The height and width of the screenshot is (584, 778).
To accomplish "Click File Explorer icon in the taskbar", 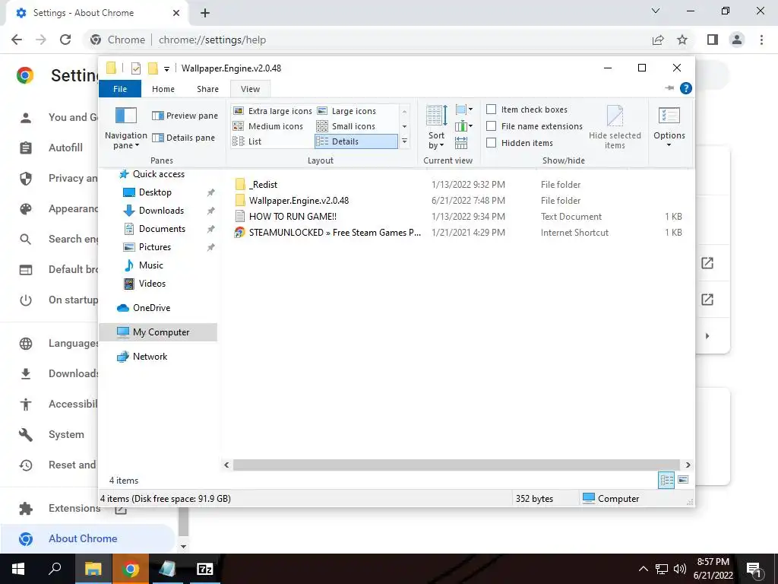I will pyautogui.click(x=93, y=569).
